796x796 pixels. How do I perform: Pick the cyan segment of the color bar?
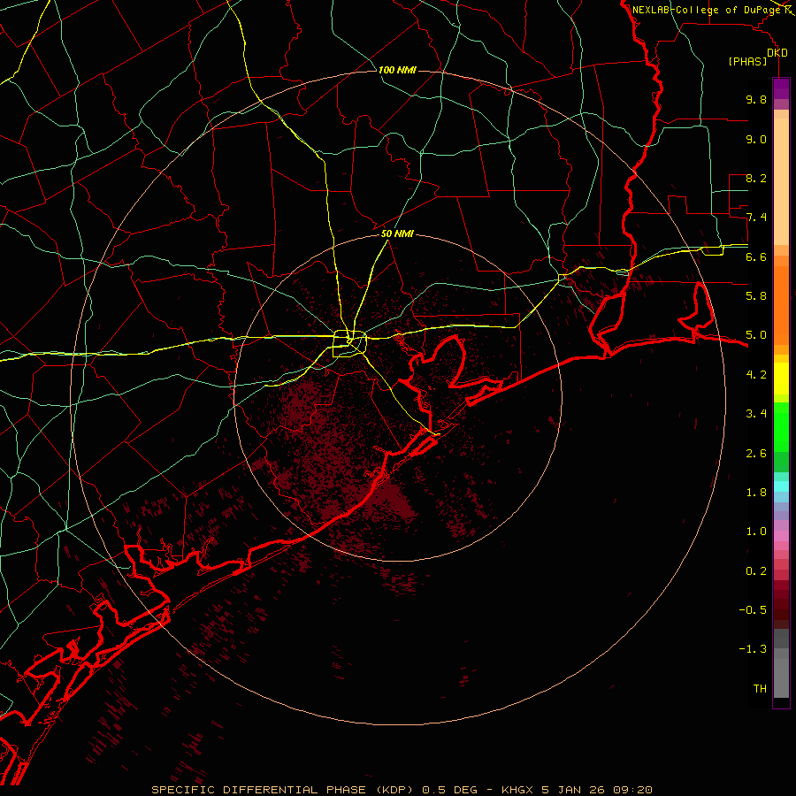point(781,486)
